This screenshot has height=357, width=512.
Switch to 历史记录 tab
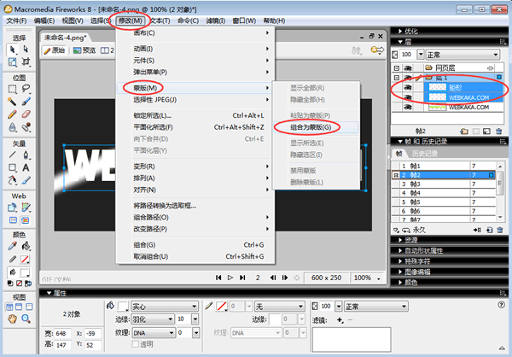point(424,154)
